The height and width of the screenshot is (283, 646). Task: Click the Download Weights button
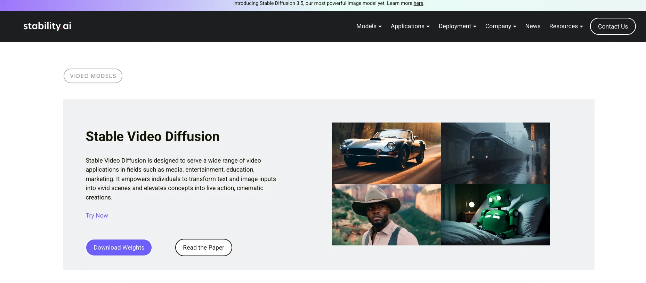[119, 247]
